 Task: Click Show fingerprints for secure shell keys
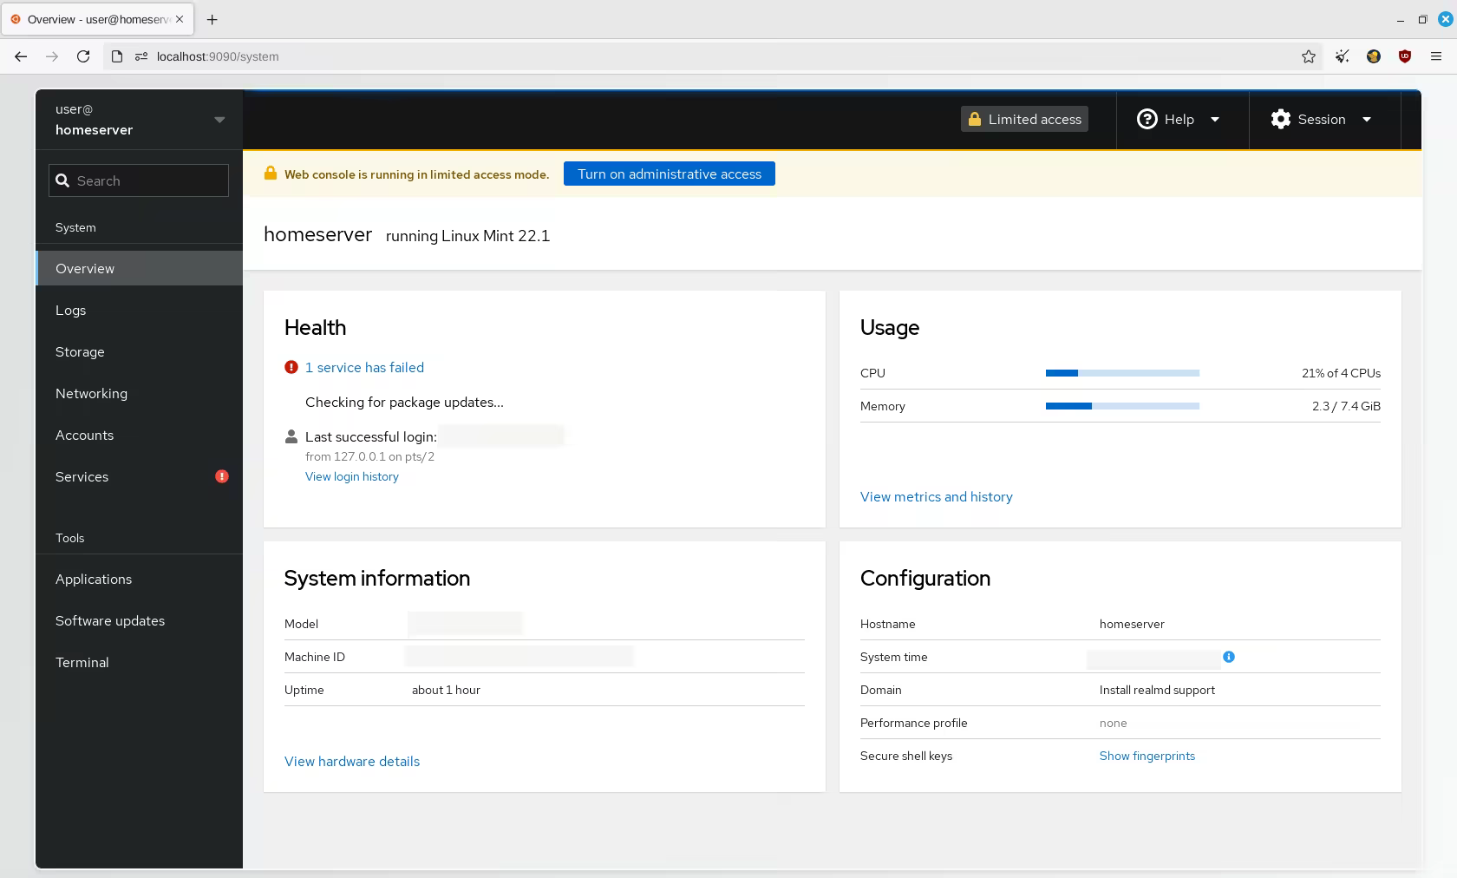[x=1147, y=756]
